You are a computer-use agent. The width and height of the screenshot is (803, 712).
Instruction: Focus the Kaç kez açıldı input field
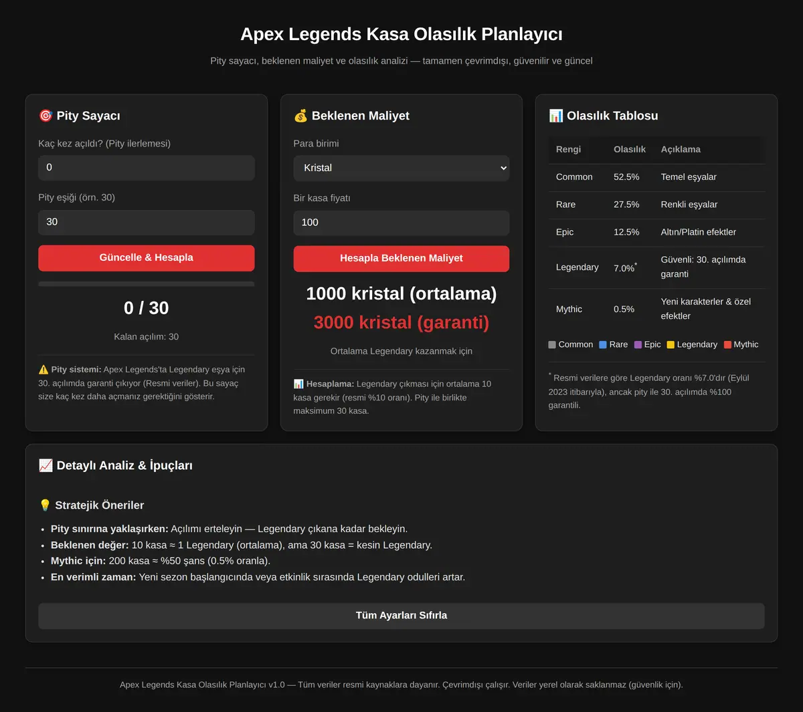[x=147, y=167]
